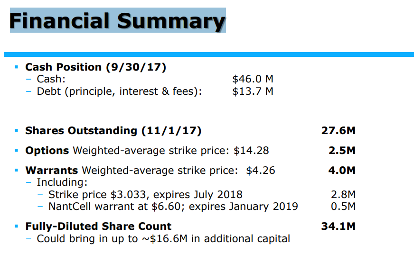Image resolution: width=414 pixels, height=262 pixels.
Task: Click the NantCell warrant at $6.60 line
Action: pos(173,207)
